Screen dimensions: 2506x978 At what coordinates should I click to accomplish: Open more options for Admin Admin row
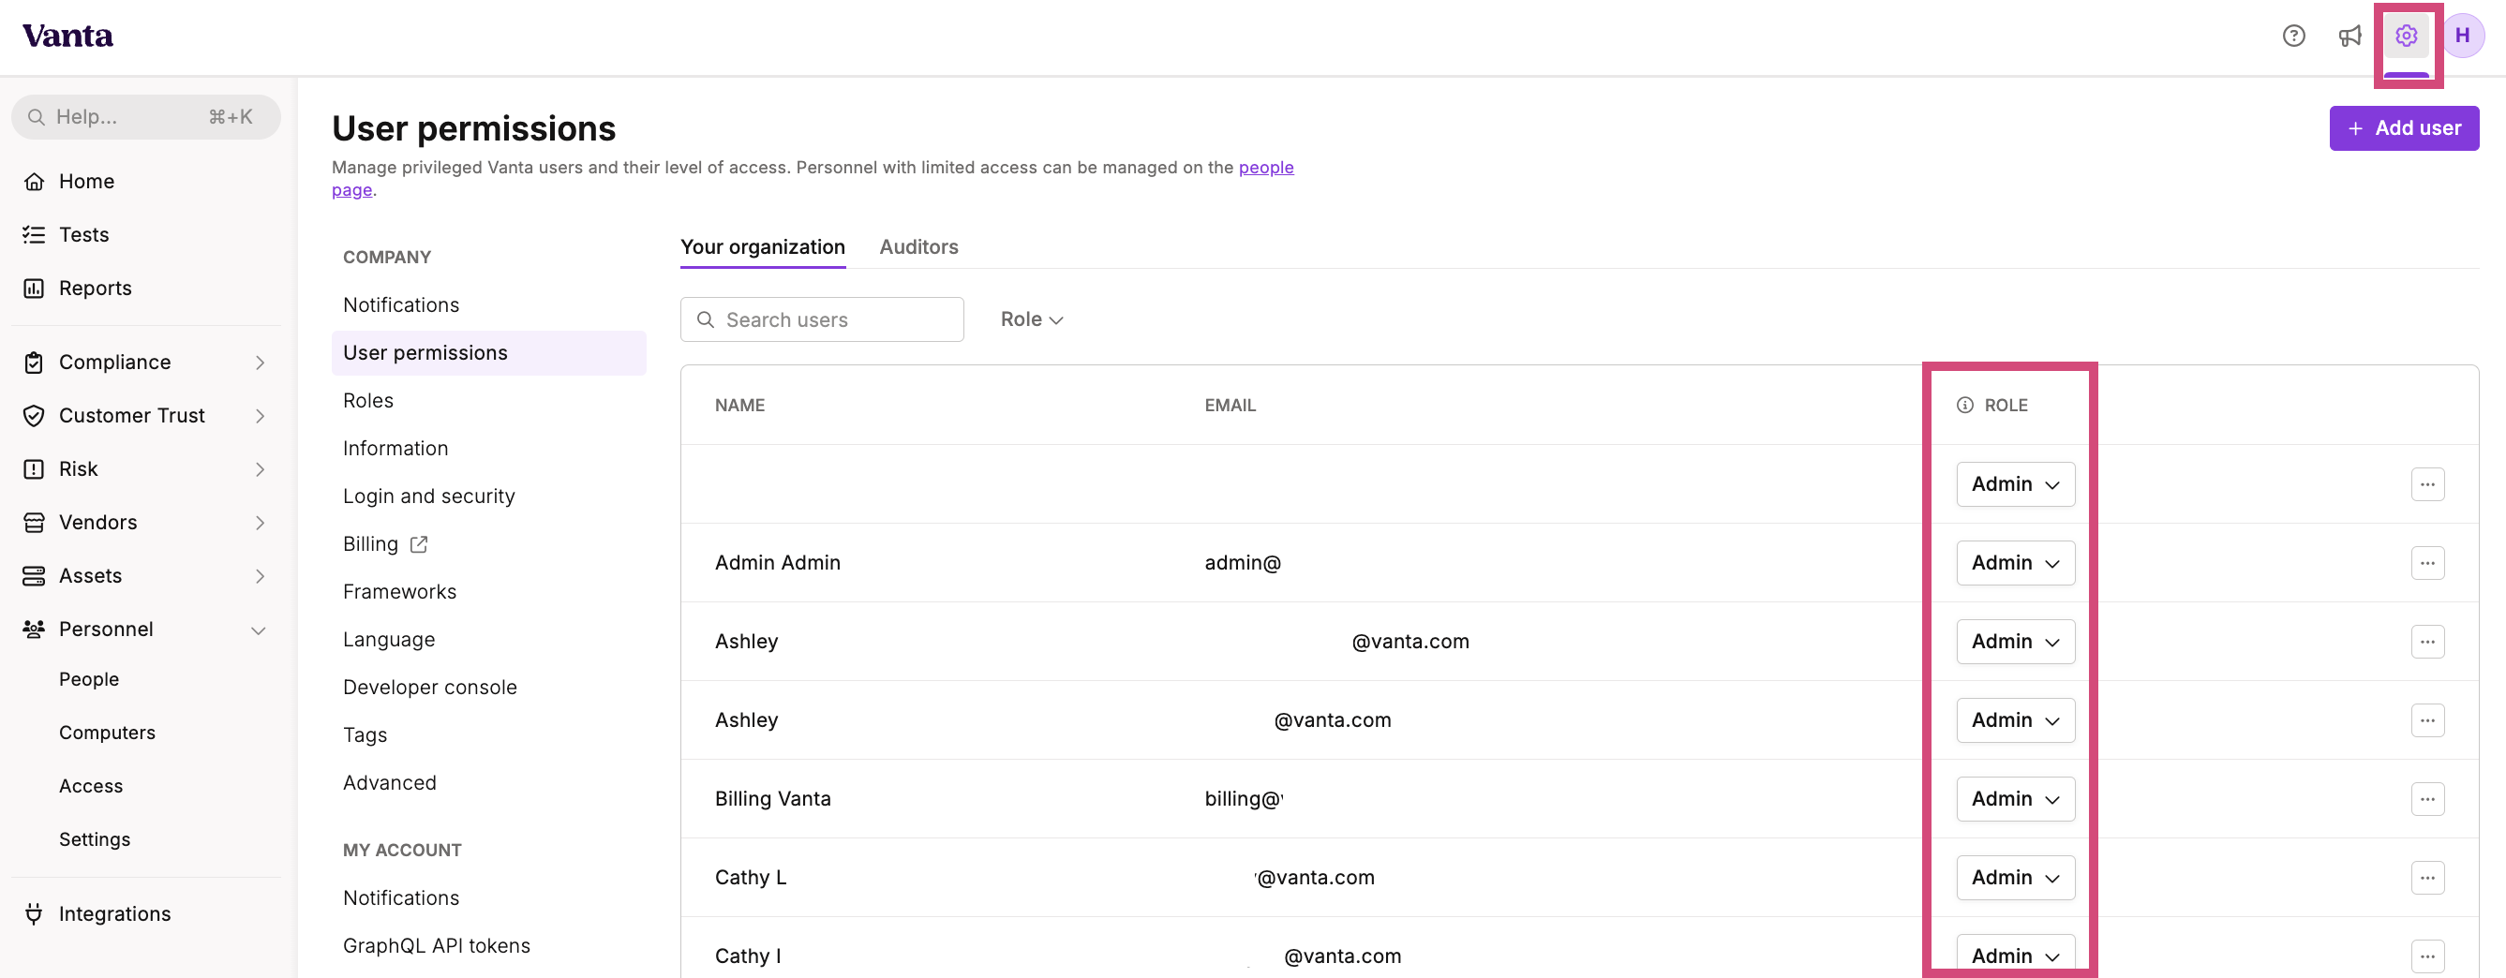(x=2427, y=563)
